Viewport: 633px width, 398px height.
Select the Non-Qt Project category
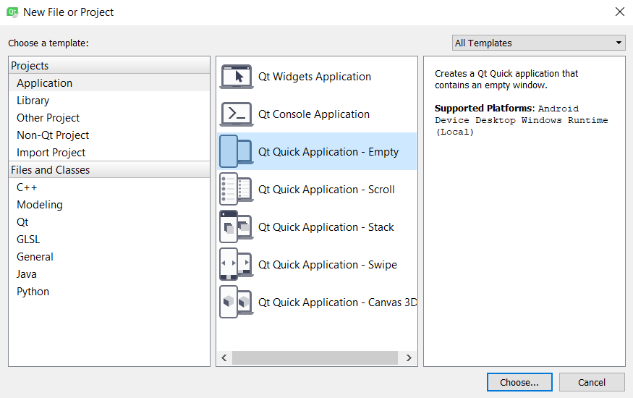point(109,135)
